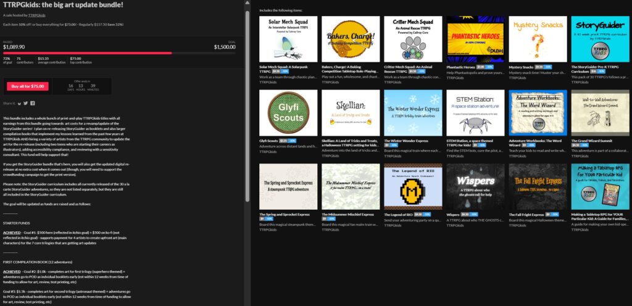Open the Mystery Snacks title link
632x306 pixels.
(521, 67)
